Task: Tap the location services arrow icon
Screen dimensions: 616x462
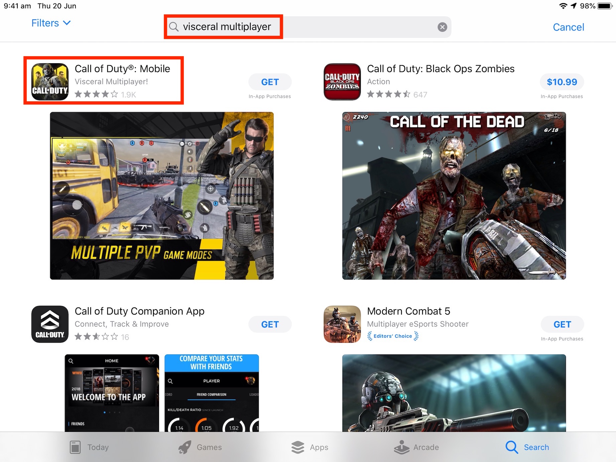Action: [574, 6]
